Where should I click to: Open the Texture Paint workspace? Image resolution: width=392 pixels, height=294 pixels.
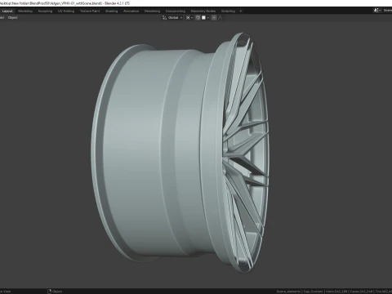[x=90, y=11]
